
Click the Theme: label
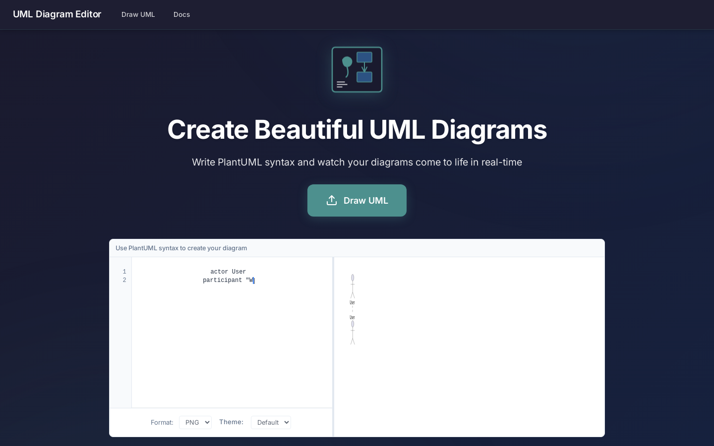point(231,422)
